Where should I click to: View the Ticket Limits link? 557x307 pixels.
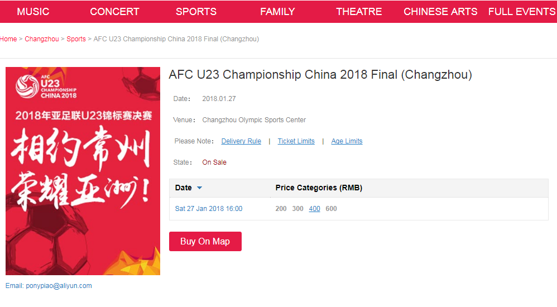click(296, 141)
